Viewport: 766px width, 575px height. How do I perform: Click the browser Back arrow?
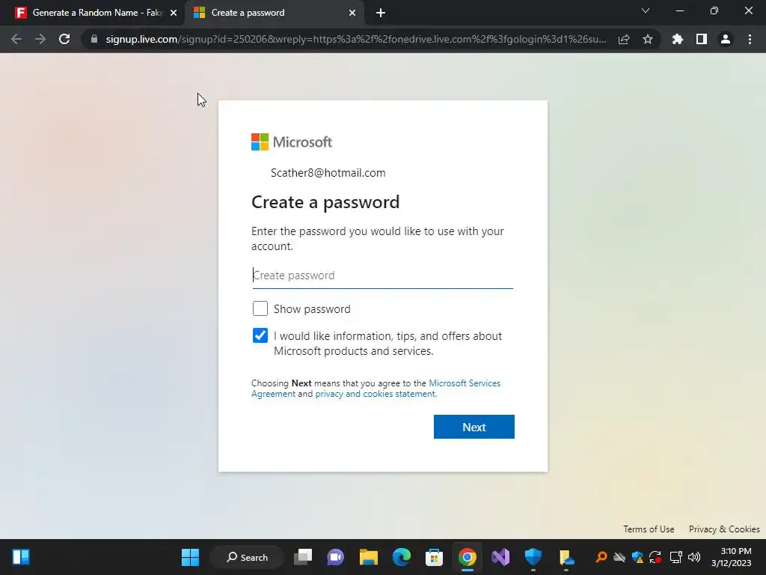tap(16, 39)
